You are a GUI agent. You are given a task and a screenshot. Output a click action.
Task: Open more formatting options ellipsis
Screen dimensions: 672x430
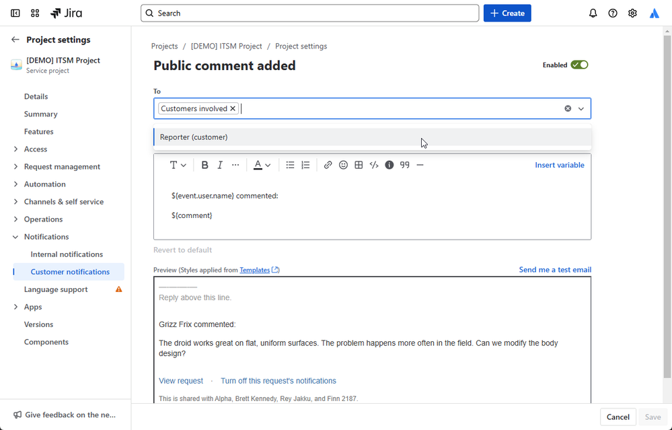tap(235, 165)
